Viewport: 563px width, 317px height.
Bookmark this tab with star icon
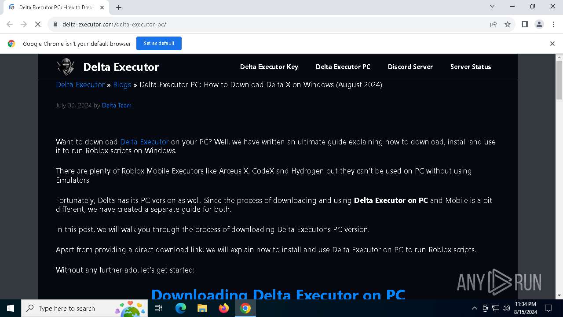pos(508,25)
